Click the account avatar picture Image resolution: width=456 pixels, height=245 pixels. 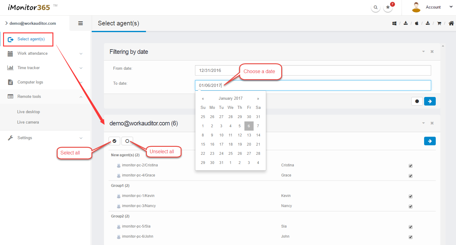click(x=416, y=7)
